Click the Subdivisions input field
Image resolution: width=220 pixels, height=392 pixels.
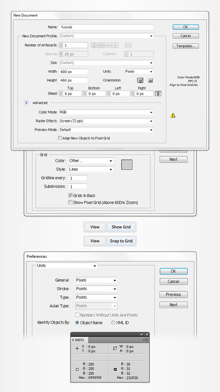tap(78, 186)
